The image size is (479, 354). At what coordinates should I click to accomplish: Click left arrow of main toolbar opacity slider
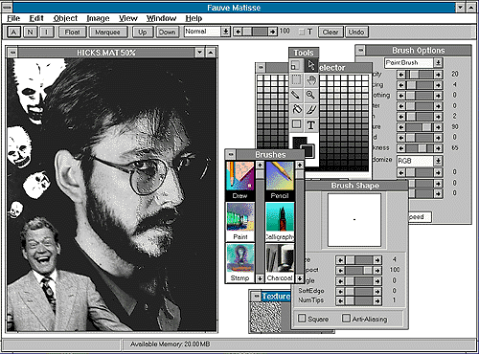(238, 32)
